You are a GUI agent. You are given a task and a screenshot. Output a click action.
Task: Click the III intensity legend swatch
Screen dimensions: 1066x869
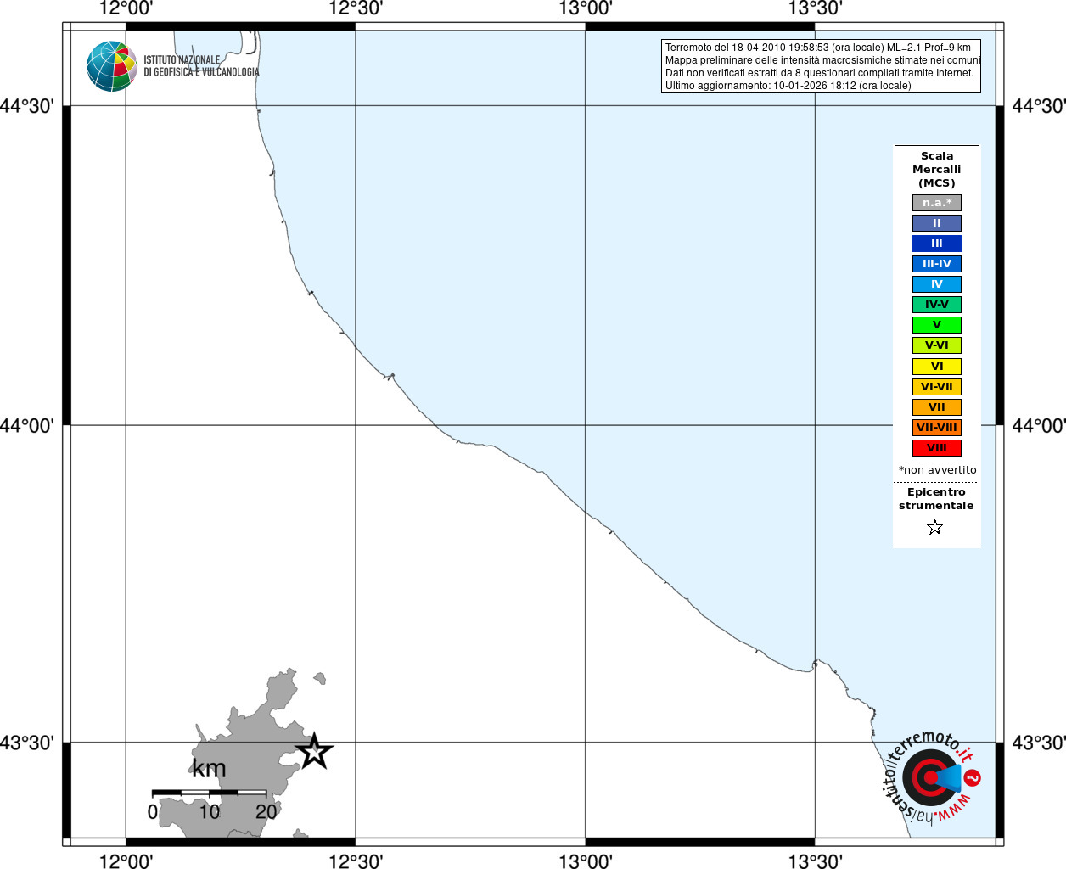[937, 244]
